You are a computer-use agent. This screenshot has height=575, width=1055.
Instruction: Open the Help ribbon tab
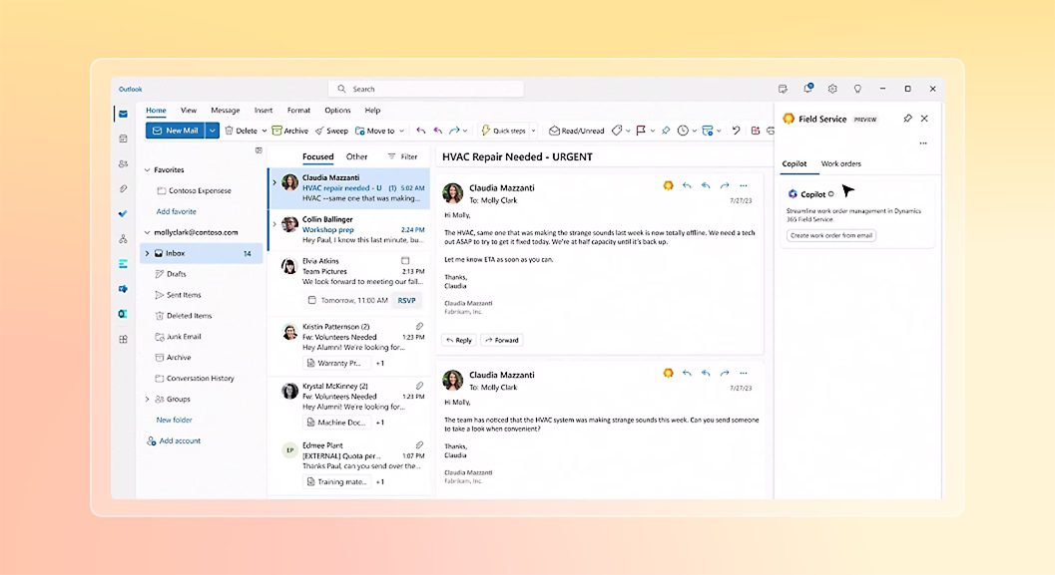coord(372,111)
